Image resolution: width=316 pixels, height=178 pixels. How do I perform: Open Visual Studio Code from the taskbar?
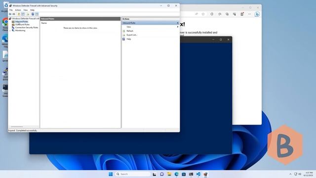(x=198, y=174)
